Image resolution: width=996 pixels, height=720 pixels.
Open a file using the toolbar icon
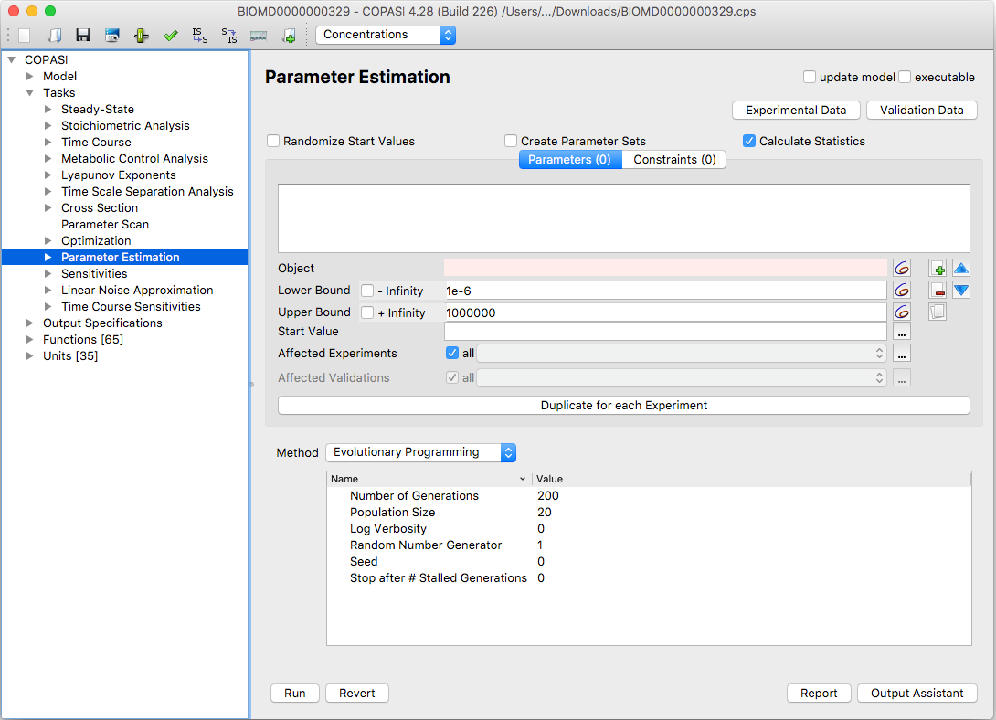coord(55,36)
